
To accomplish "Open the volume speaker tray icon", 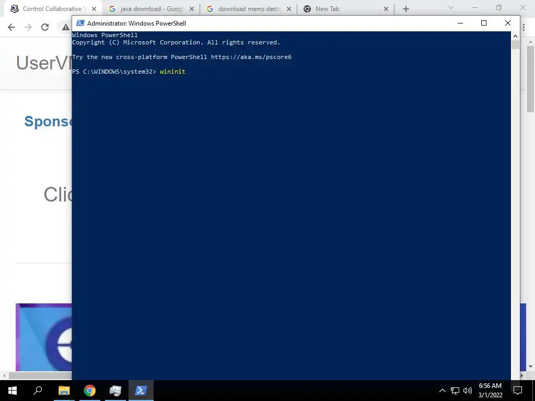I will tap(468, 391).
